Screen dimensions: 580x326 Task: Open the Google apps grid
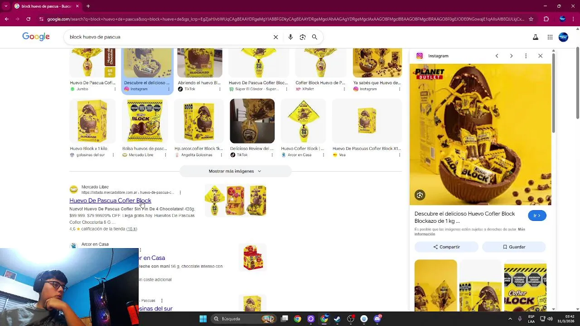coord(550,37)
